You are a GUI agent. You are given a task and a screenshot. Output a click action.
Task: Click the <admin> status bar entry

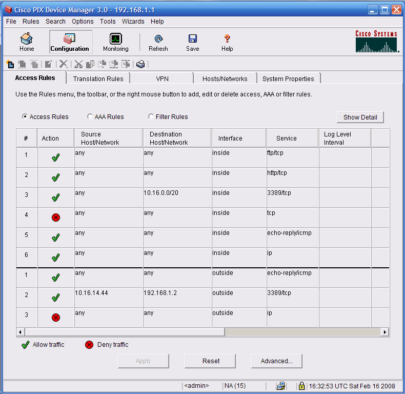[x=196, y=386]
